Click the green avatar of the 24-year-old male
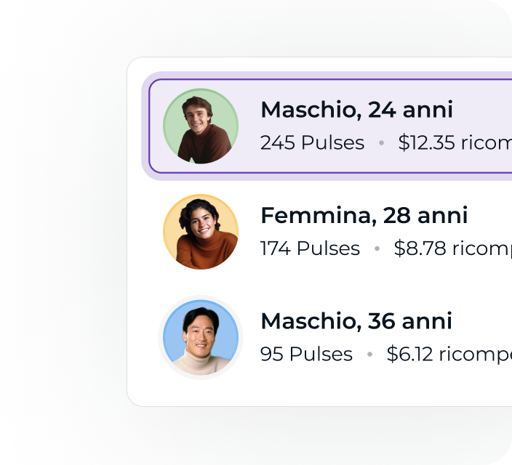Viewport: 512px width, 465px height. point(201,126)
